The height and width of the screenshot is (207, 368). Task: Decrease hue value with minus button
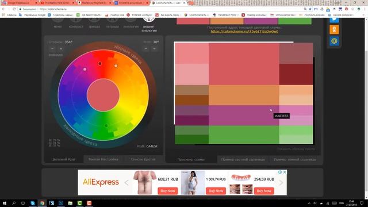(x=52, y=48)
